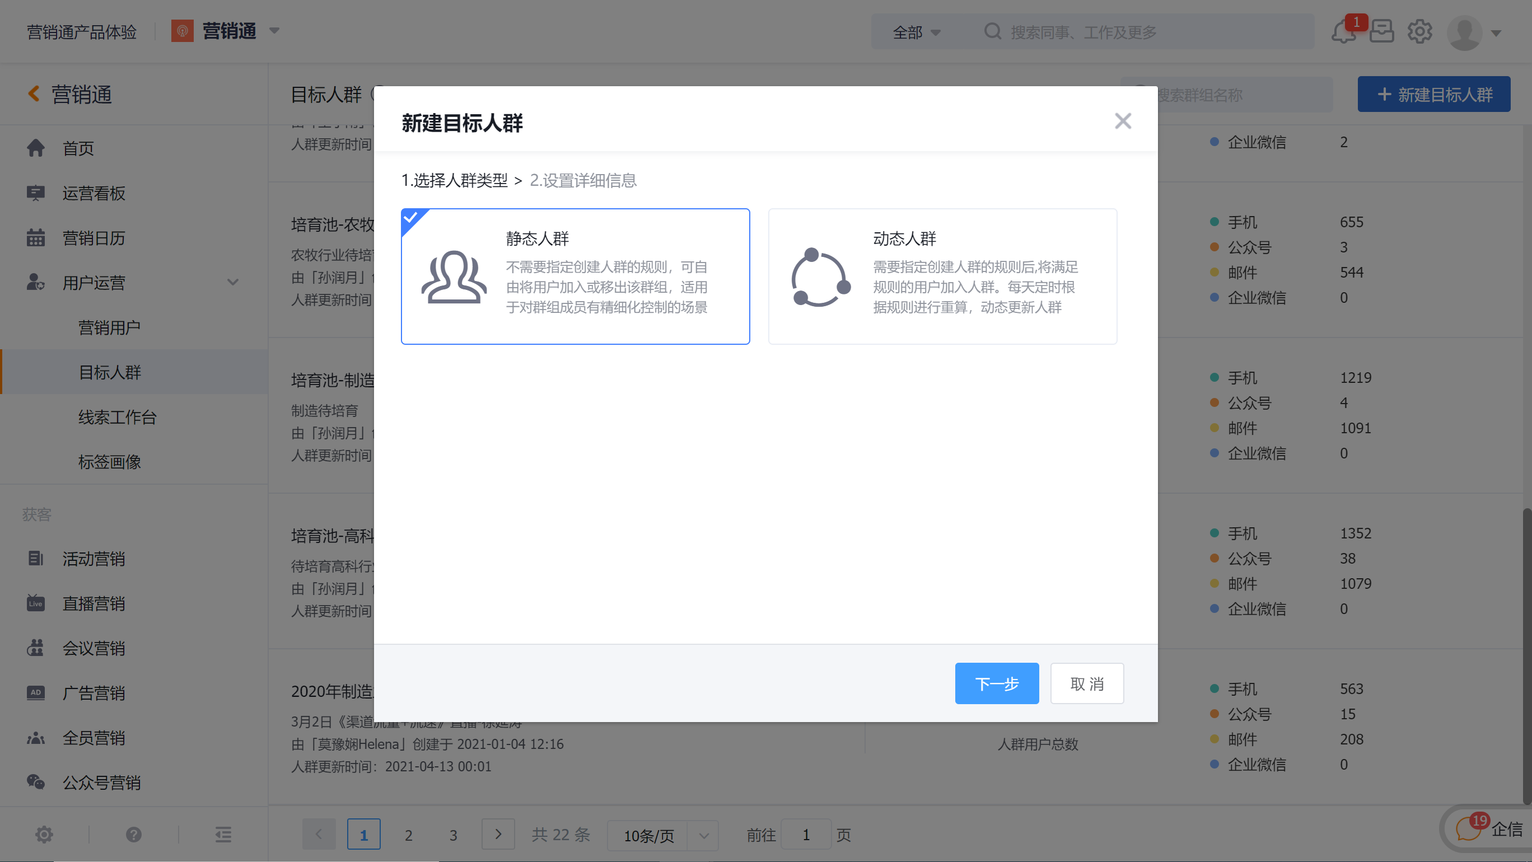Image resolution: width=1532 pixels, height=862 pixels.
Task: Click the 培育池-高科 group title
Action: [x=332, y=536]
